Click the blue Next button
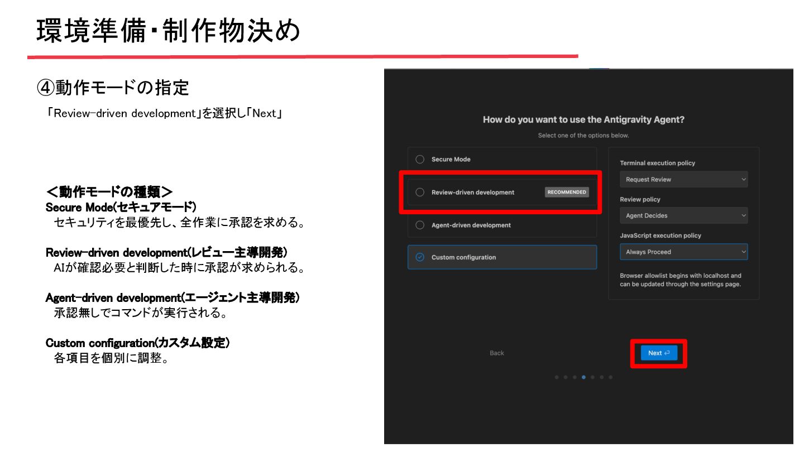The height and width of the screenshot is (452, 804). (659, 353)
